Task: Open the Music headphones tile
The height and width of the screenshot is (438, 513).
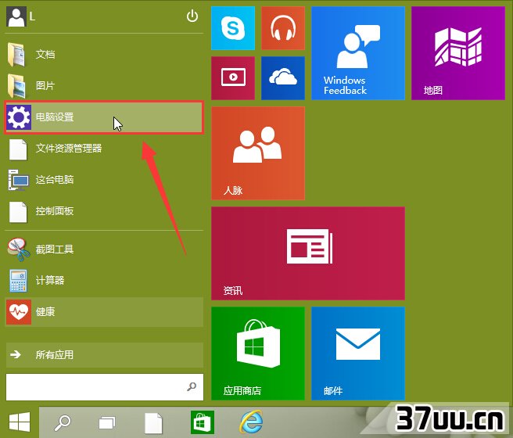Action: [283, 28]
